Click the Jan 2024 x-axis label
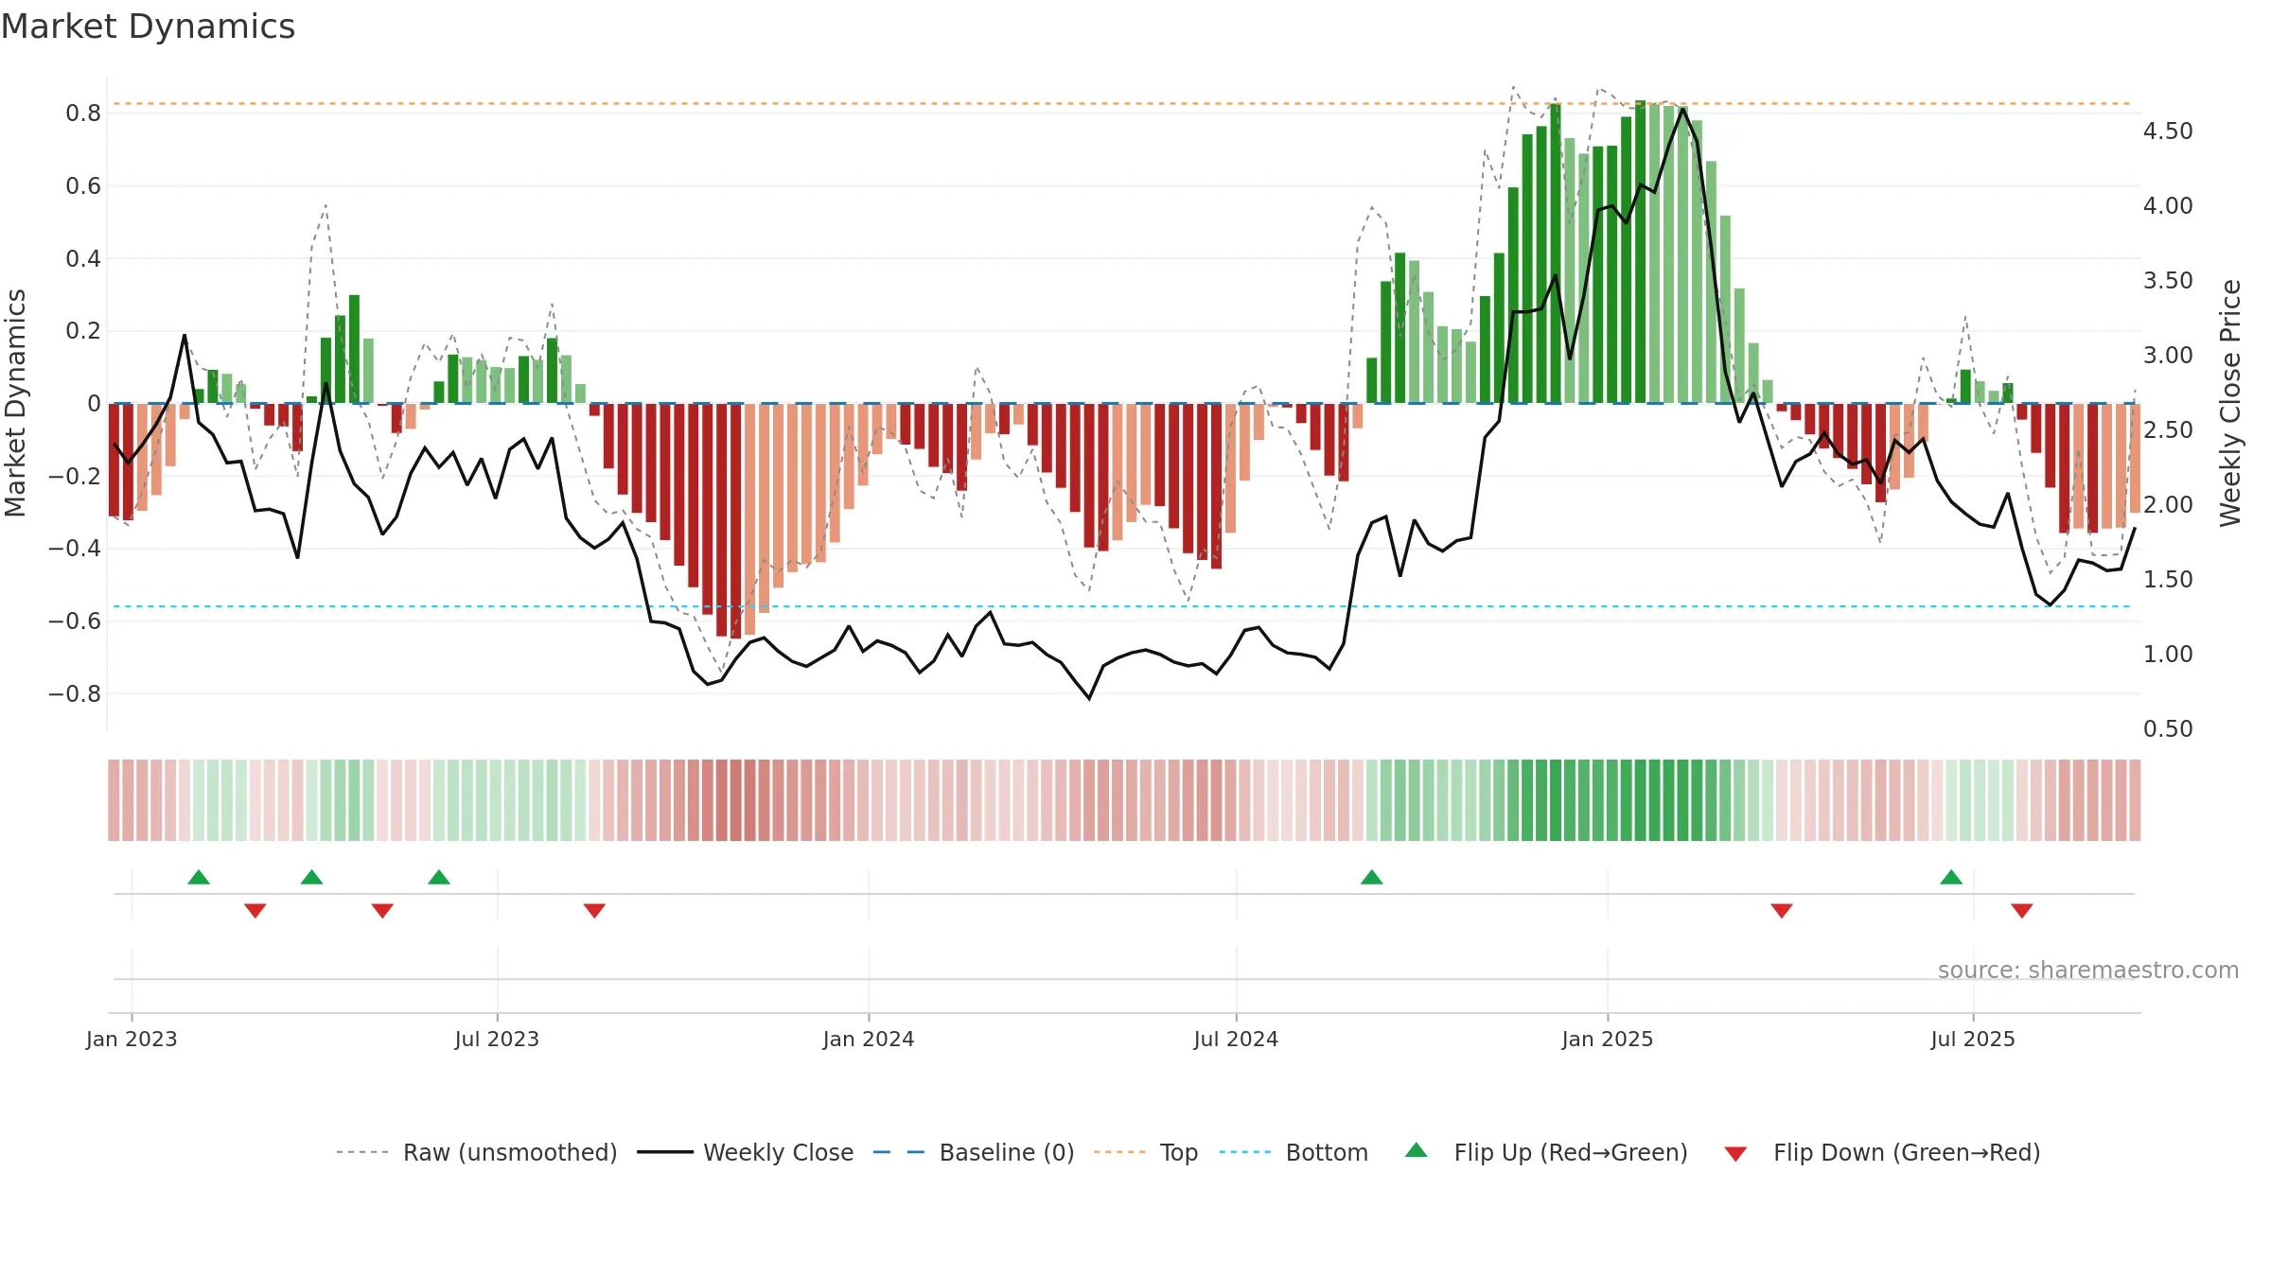 click(869, 1039)
